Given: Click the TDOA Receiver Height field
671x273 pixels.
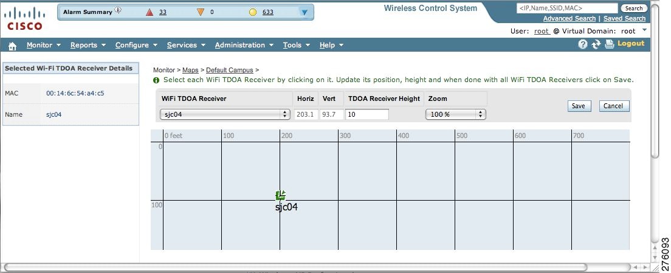Looking at the screenshot, I should [x=367, y=114].
